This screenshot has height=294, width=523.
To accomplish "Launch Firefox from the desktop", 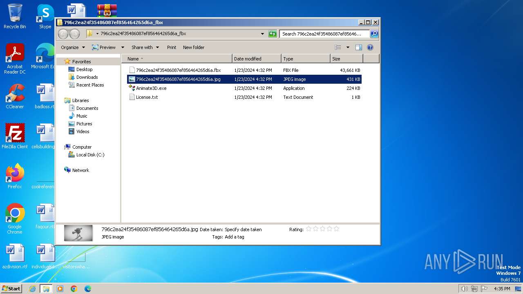I will pyautogui.click(x=15, y=176).
